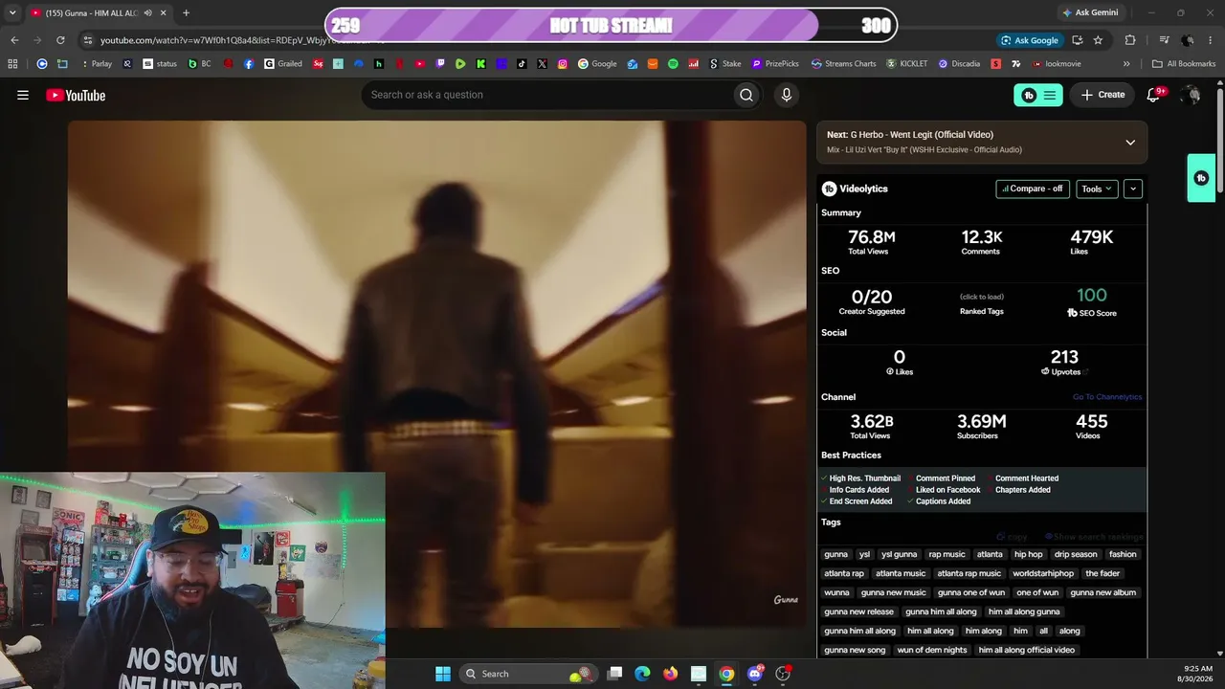
Task: Collapse the Videolytics panel with chevron
Action: click(x=1133, y=189)
